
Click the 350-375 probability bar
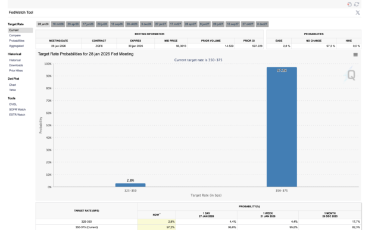tap(282, 127)
